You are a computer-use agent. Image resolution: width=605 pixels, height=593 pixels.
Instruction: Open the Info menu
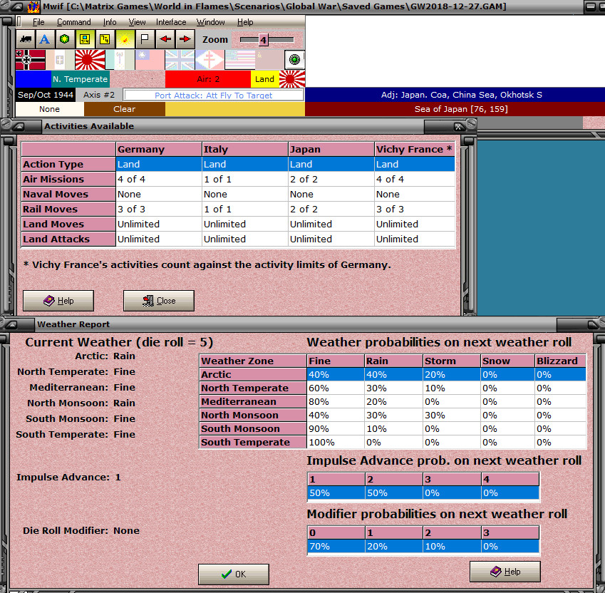coord(110,22)
